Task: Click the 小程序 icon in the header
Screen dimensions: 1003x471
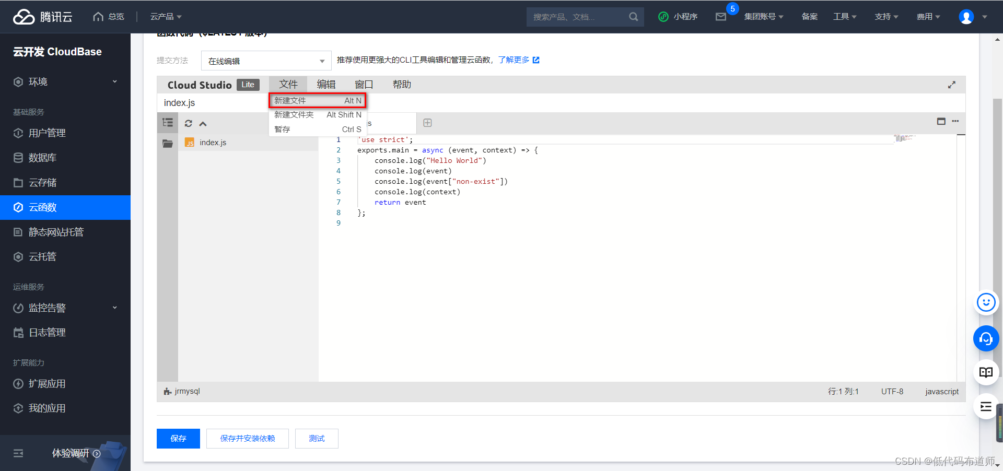Action: pos(663,16)
